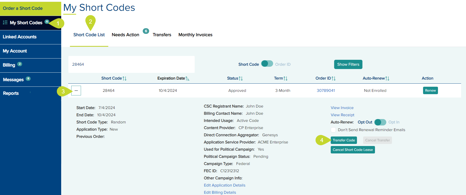Switch Auto-Renew toggle to Opt In
This screenshot has height=195, width=466.
tap(380, 122)
